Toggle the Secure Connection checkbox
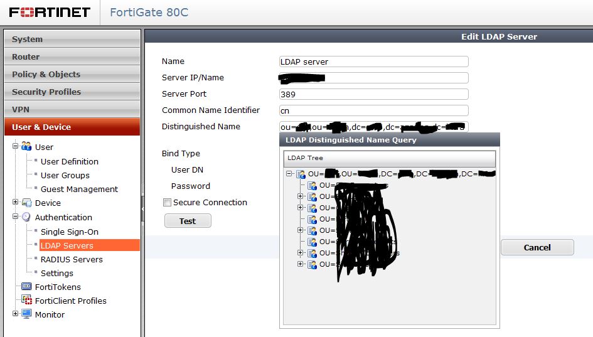 pyautogui.click(x=167, y=202)
